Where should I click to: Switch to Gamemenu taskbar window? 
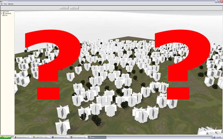(x=78, y=137)
